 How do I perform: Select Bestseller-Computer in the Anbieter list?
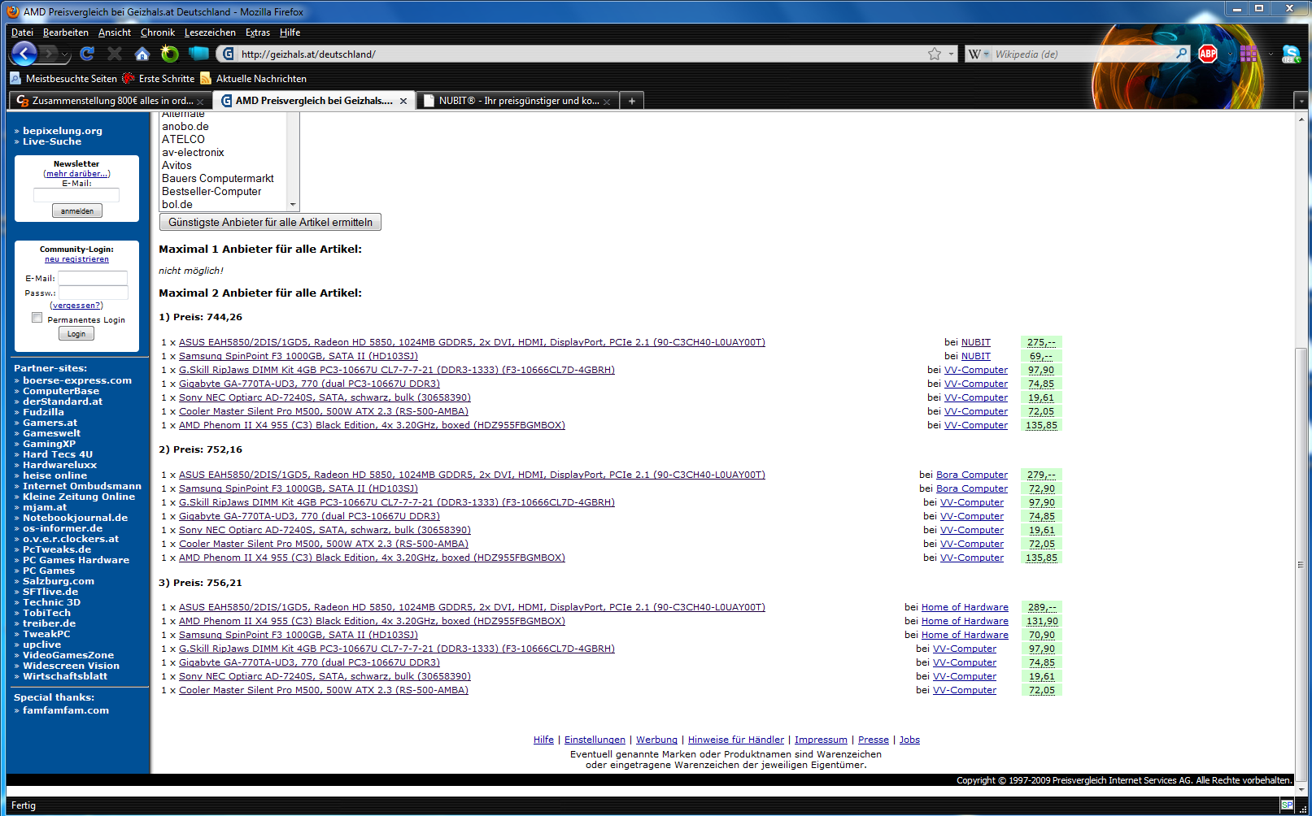pyautogui.click(x=211, y=191)
